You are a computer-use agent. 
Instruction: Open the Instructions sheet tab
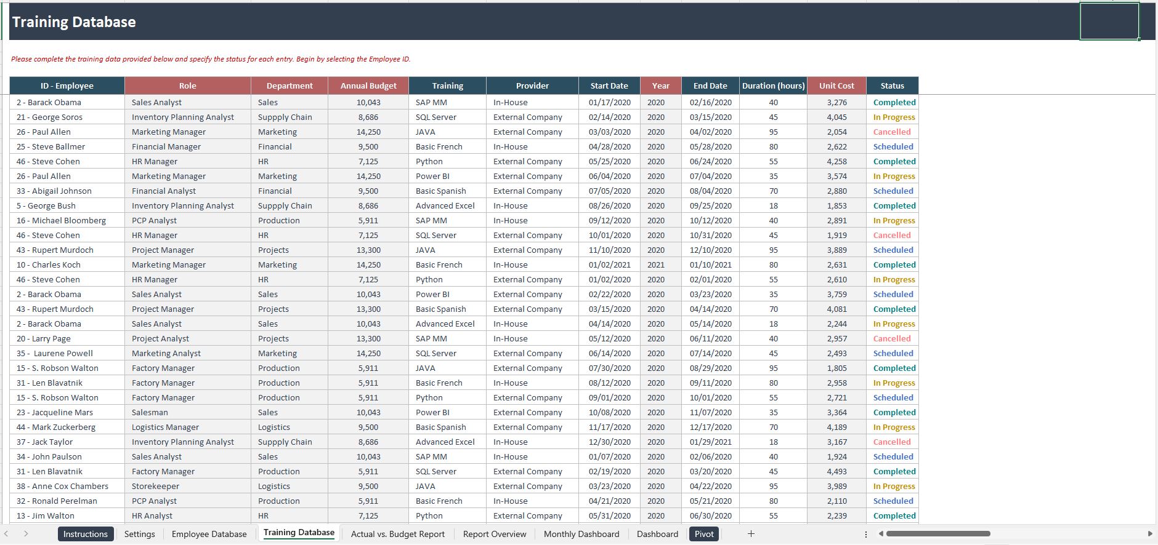coord(86,534)
